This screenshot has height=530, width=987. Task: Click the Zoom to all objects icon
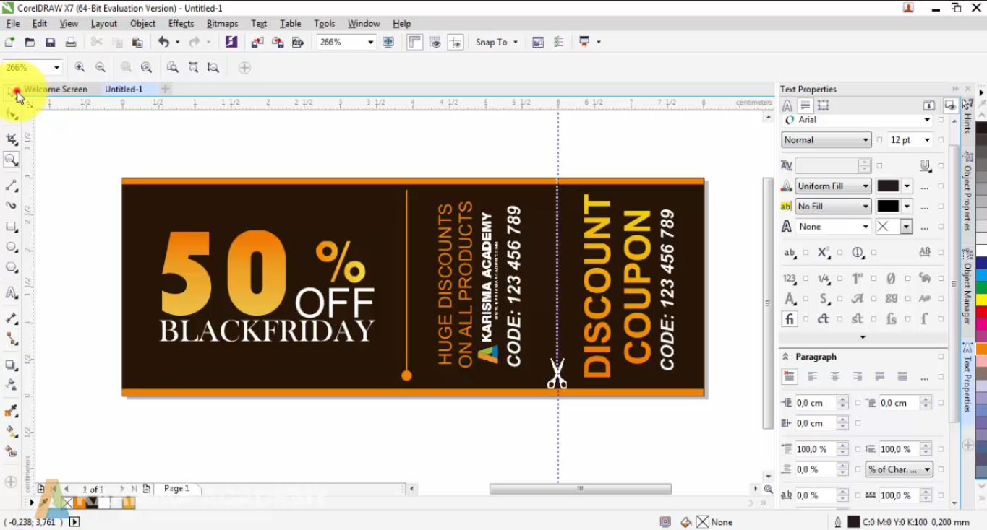coord(146,67)
